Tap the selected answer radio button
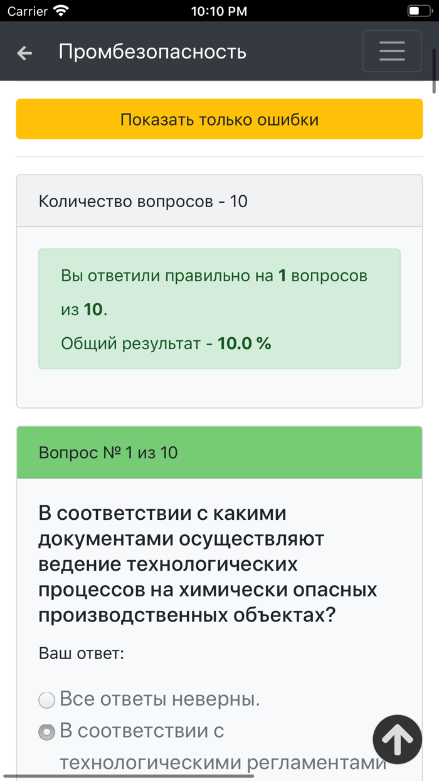The width and height of the screenshot is (439, 781). (x=46, y=731)
